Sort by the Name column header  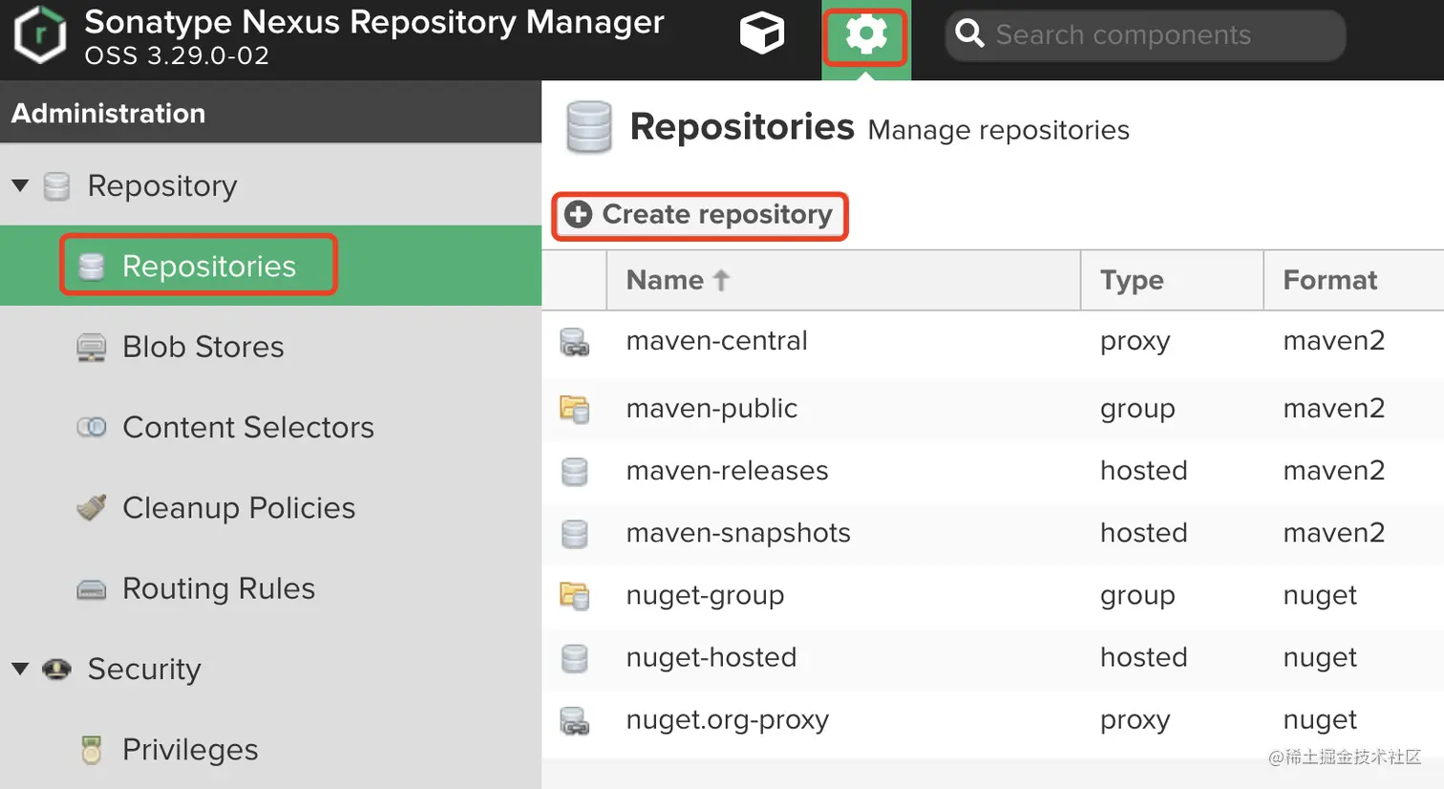point(843,280)
